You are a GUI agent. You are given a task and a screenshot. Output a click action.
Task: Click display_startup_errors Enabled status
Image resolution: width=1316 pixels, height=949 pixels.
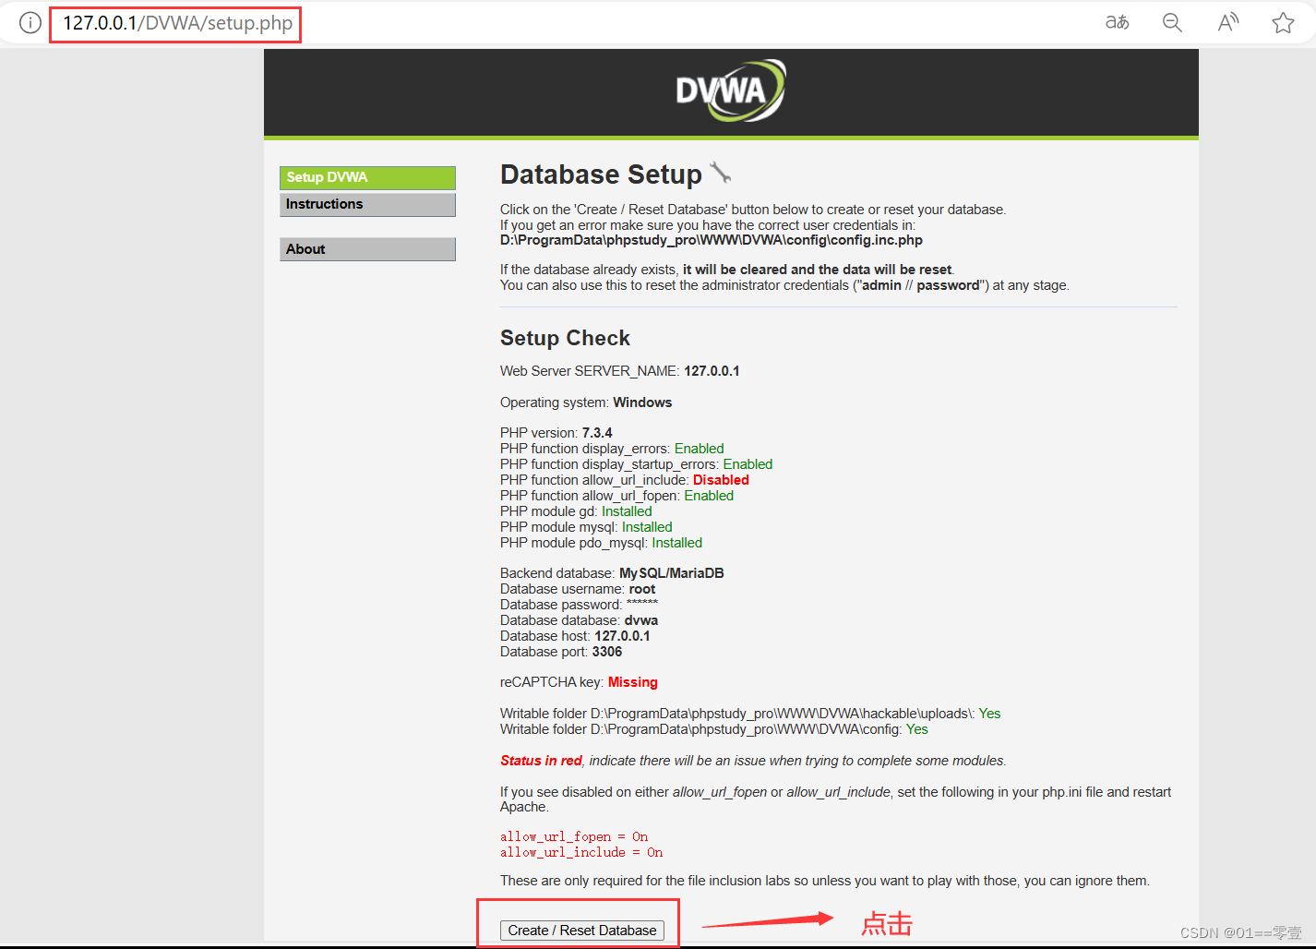pos(748,464)
